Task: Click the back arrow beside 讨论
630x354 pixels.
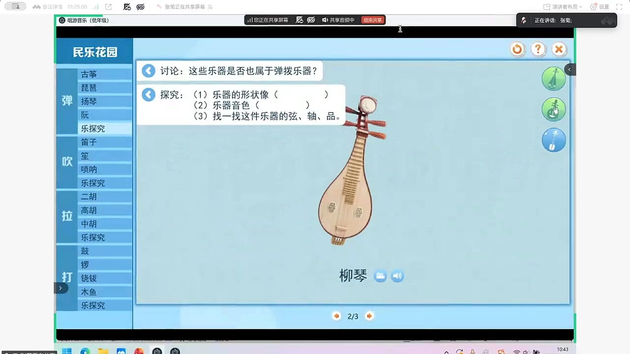Action: pos(148,71)
